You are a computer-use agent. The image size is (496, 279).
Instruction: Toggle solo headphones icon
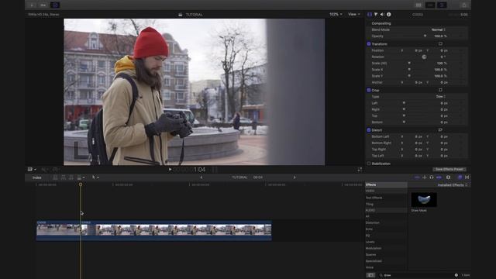(432, 177)
